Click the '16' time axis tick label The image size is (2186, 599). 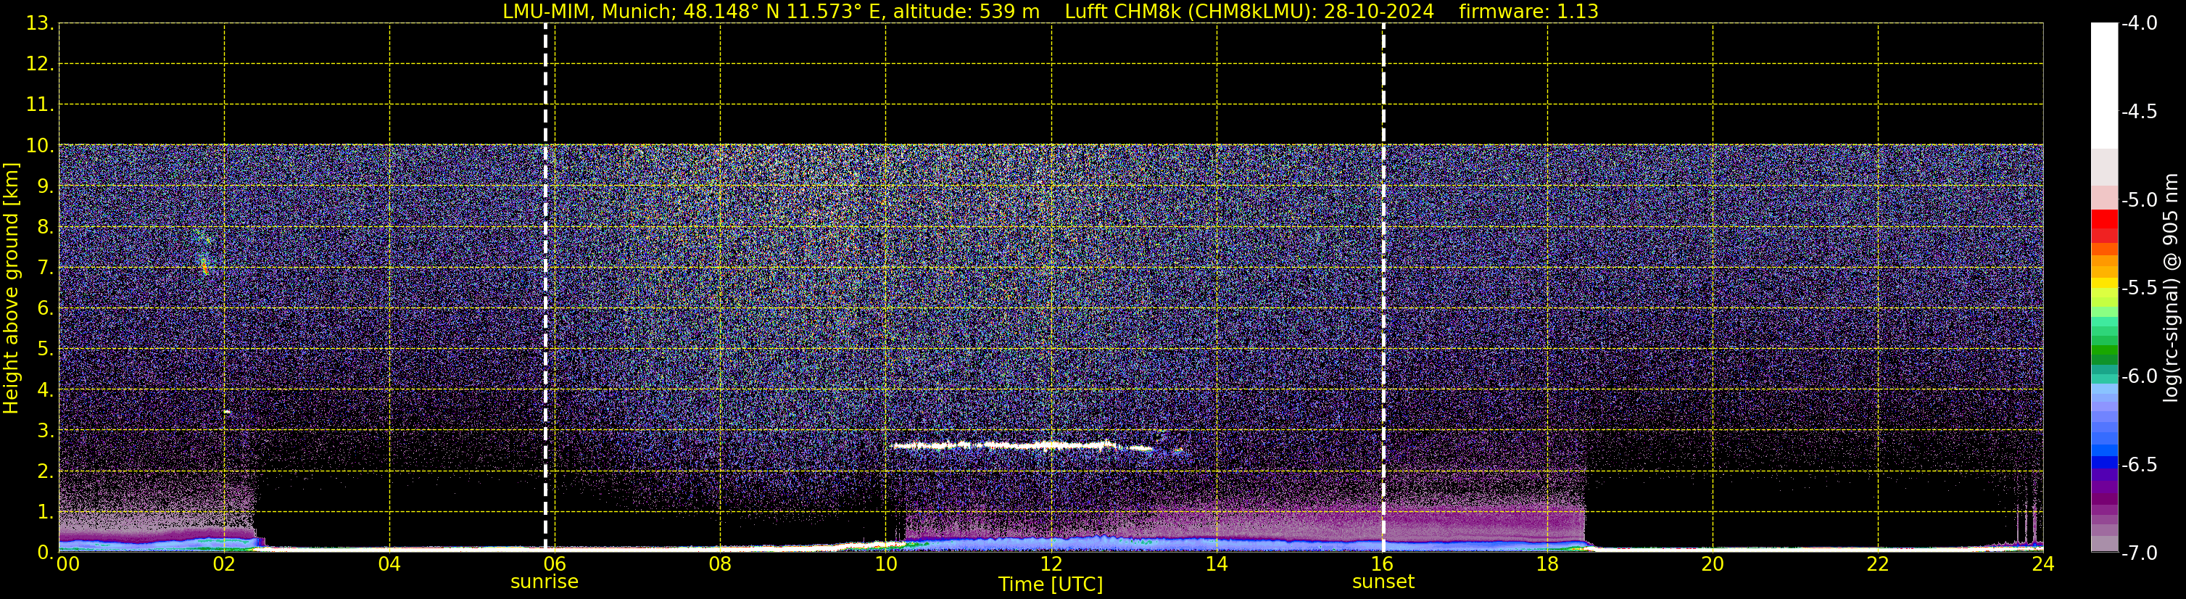click(x=1383, y=564)
